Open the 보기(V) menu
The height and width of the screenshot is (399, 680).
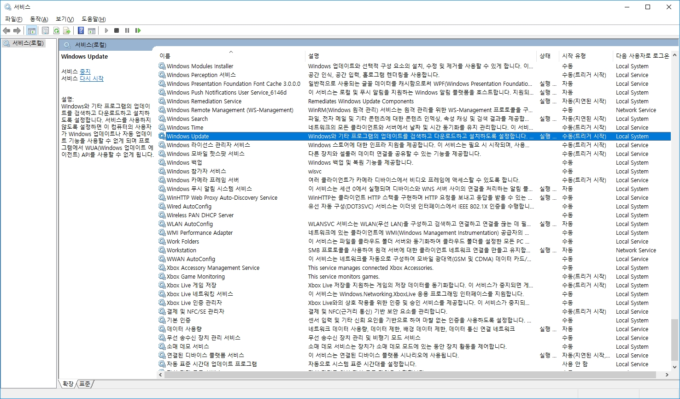(x=64, y=19)
